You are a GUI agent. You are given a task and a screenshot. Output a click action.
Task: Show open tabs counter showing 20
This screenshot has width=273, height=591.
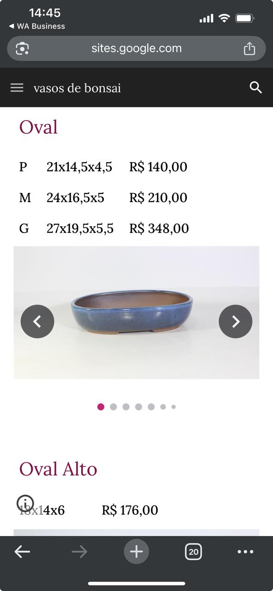pyautogui.click(x=194, y=551)
